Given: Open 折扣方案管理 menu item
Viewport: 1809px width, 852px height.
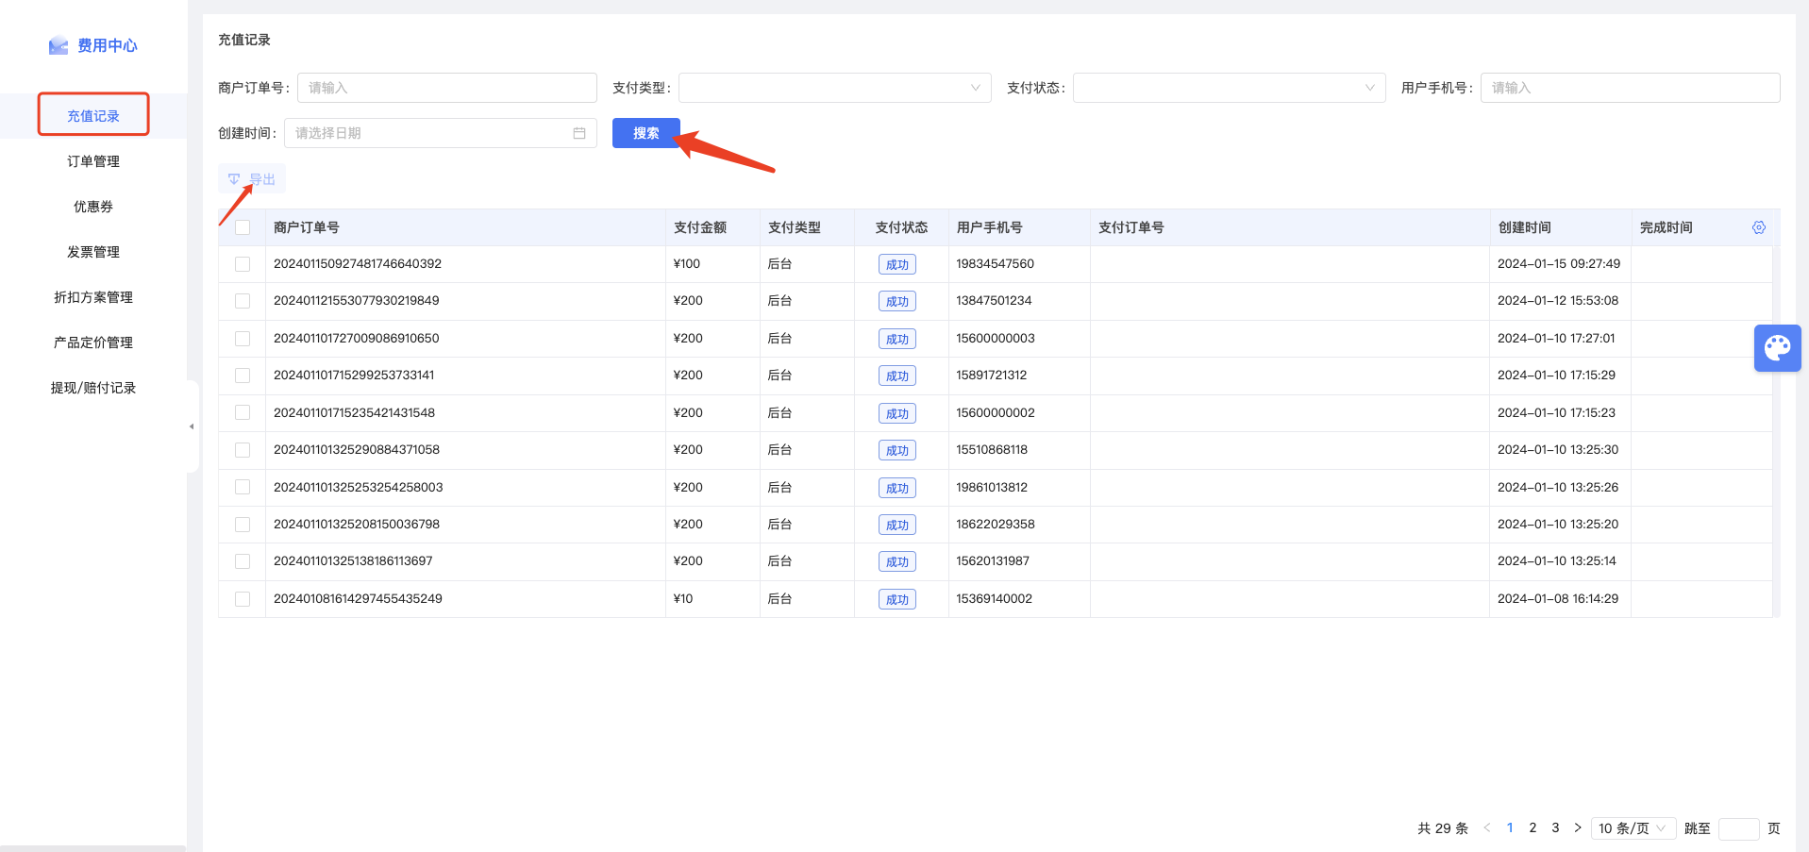Looking at the screenshot, I should coord(93,297).
